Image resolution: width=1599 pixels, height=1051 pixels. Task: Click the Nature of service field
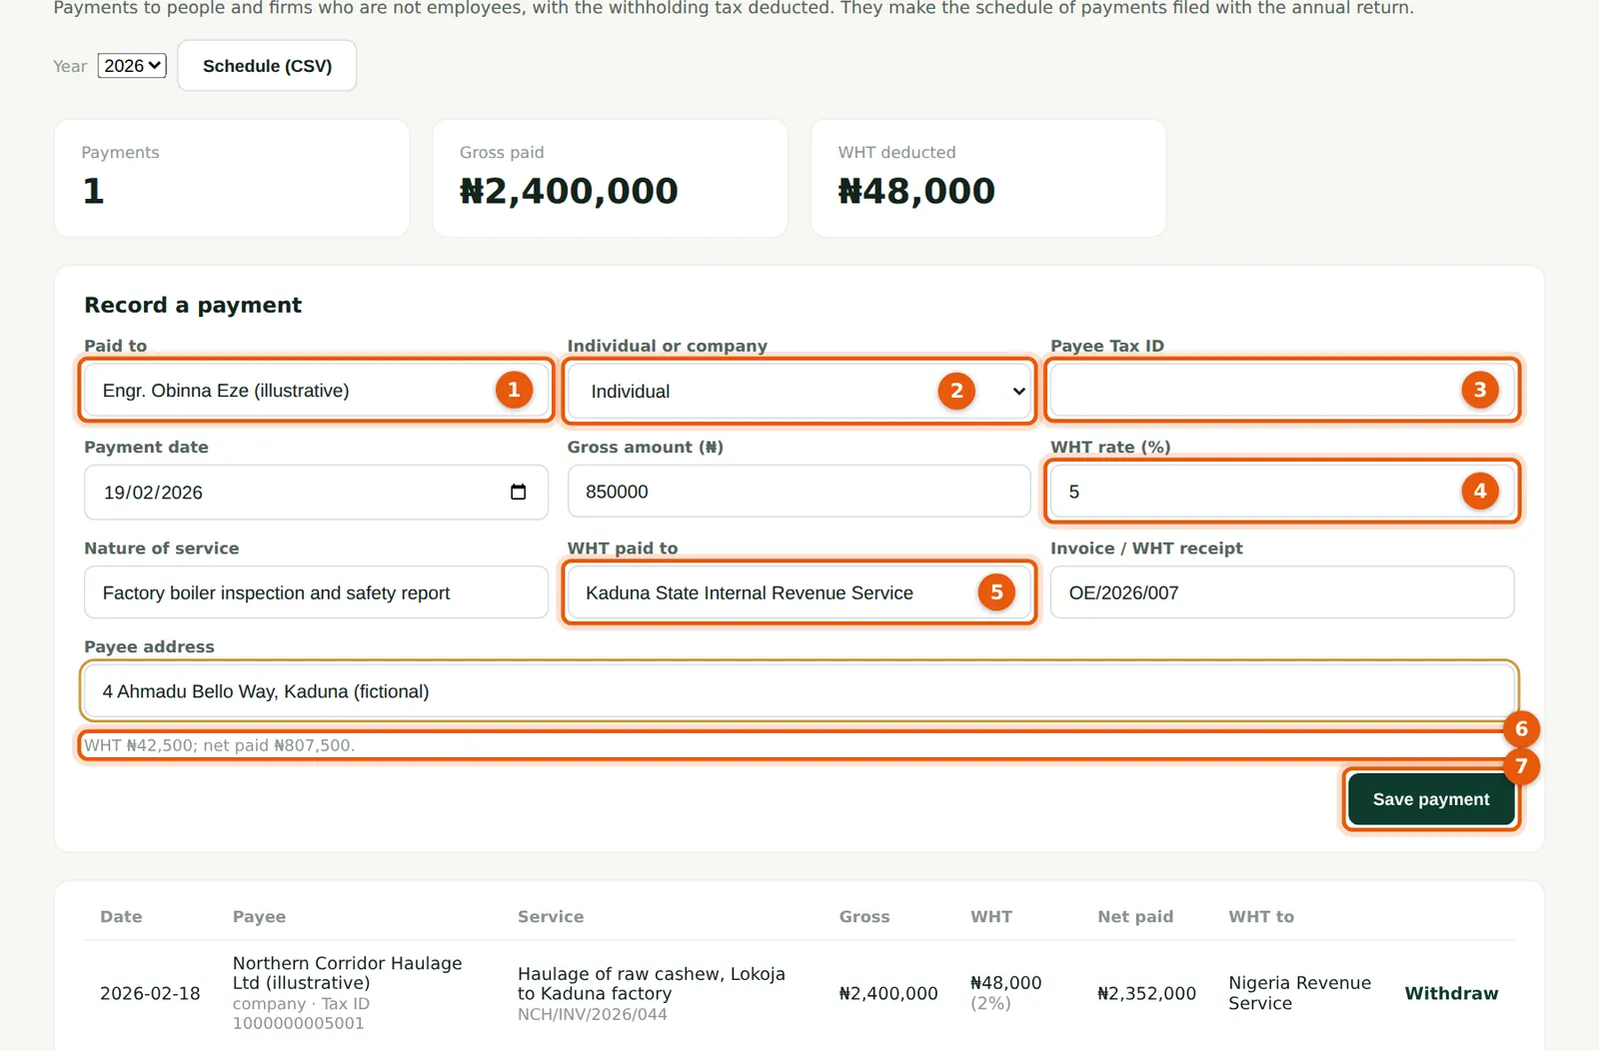(x=316, y=592)
